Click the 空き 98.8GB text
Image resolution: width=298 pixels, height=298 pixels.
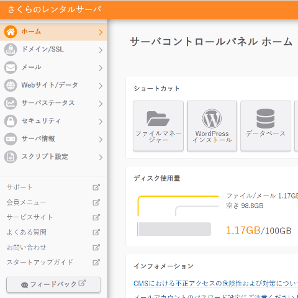click(x=245, y=205)
